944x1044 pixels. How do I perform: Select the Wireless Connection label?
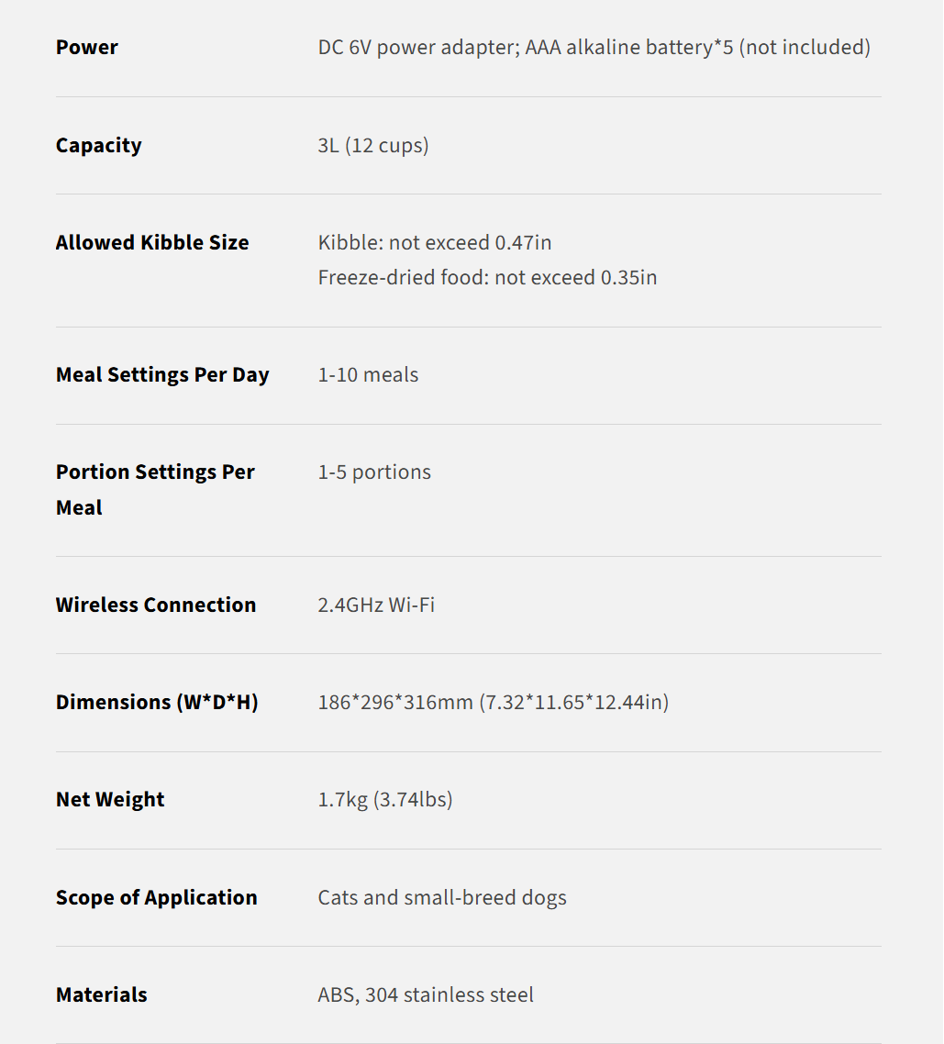pos(156,605)
